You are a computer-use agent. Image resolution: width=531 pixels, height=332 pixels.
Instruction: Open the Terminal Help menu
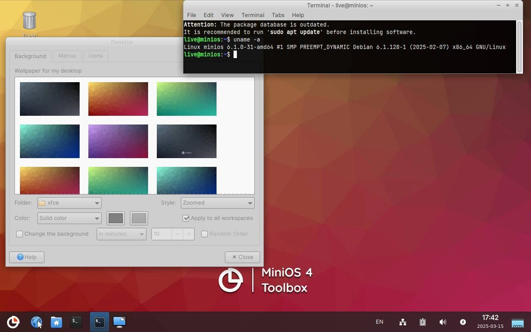(298, 15)
